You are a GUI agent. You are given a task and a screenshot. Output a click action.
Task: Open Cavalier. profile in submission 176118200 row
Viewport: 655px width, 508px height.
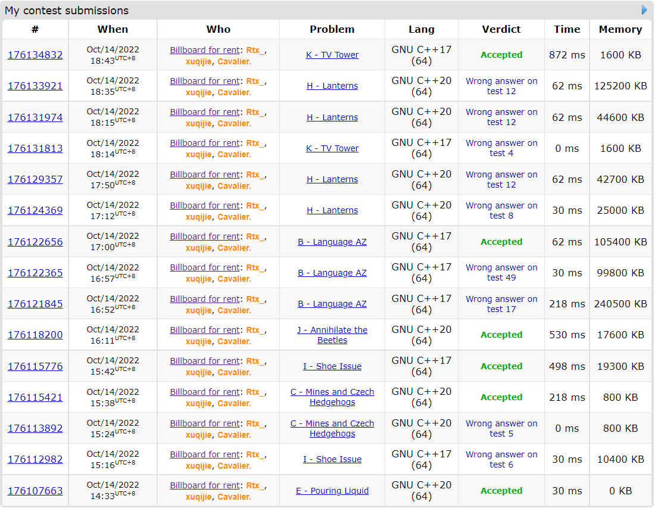[x=234, y=341]
